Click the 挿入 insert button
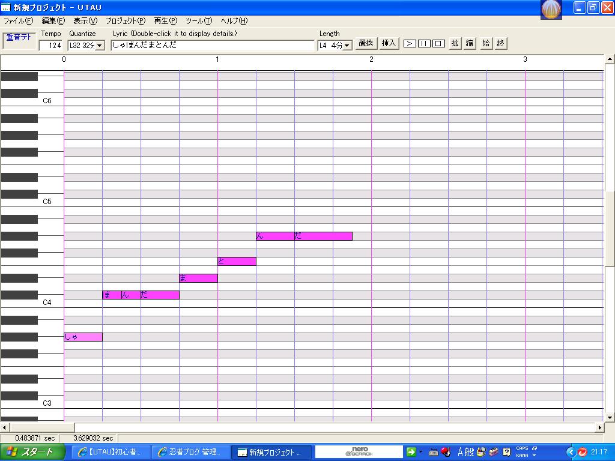 point(389,43)
